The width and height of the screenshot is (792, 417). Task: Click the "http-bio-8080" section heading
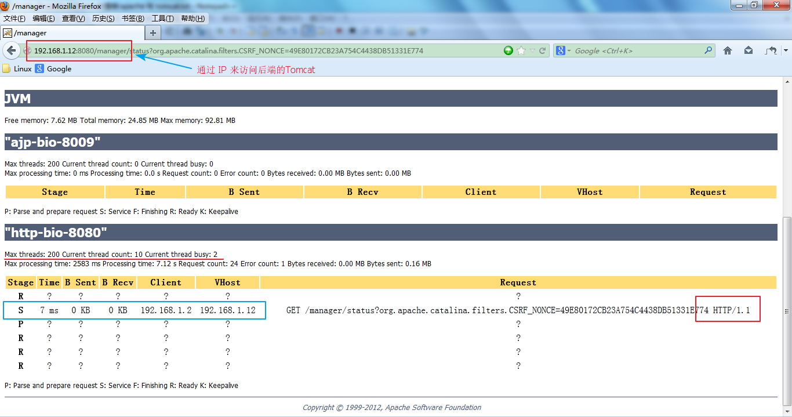[391, 233]
